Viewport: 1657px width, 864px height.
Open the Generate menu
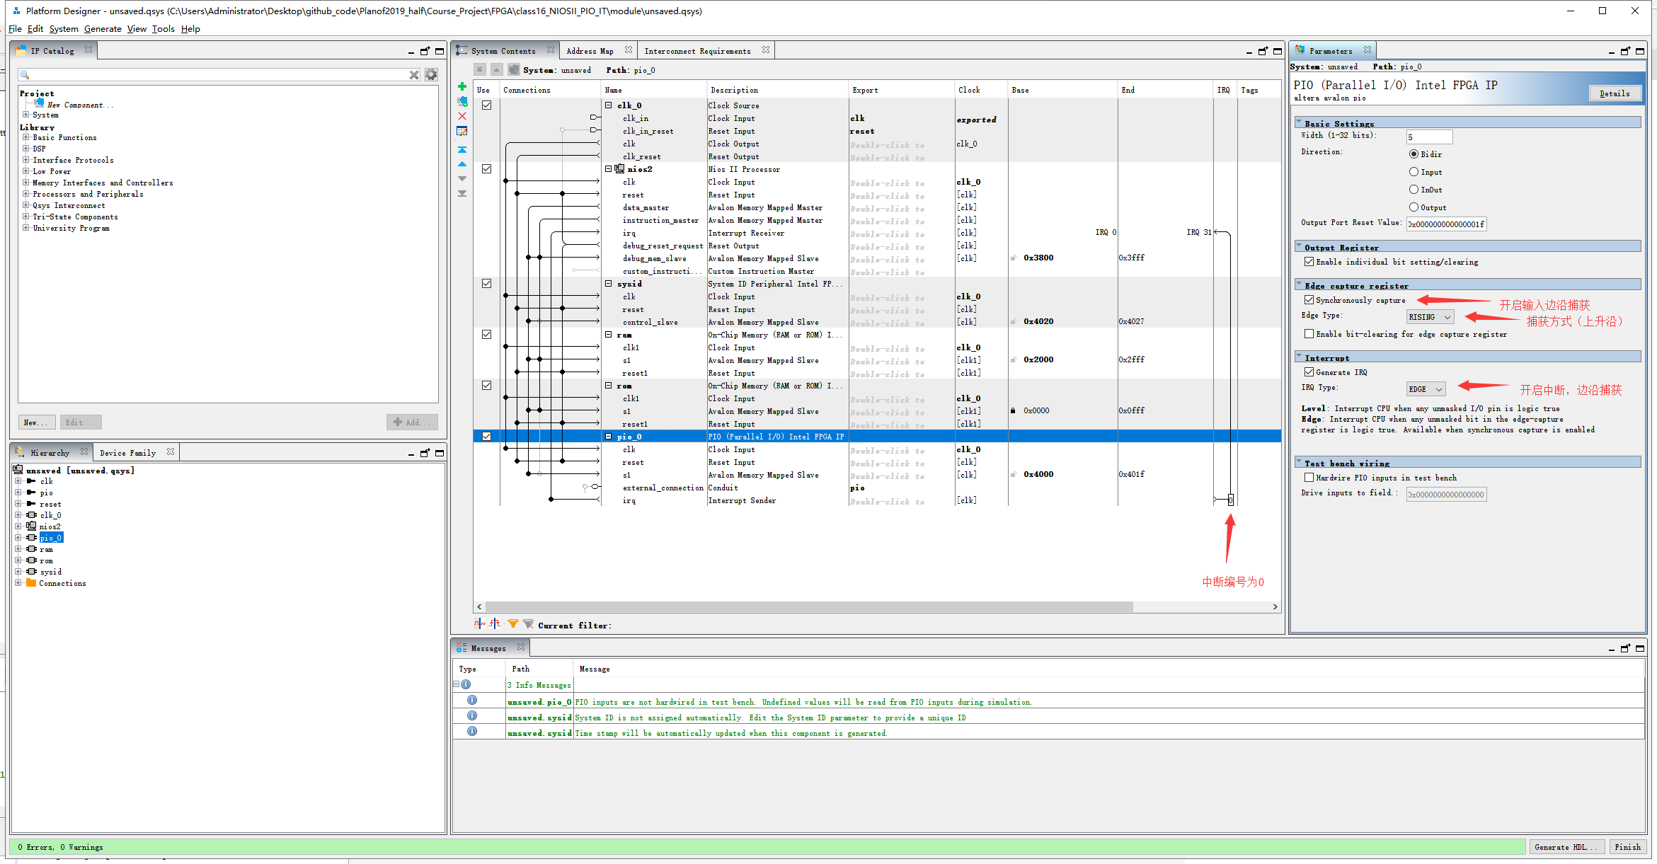103,29
